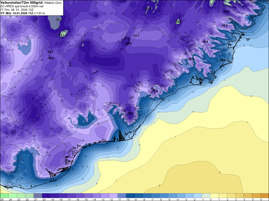Click the "-19.6" temperature label on the map
Screen dimensions: 269x201
pyautogui.click(x=128, y=43)
